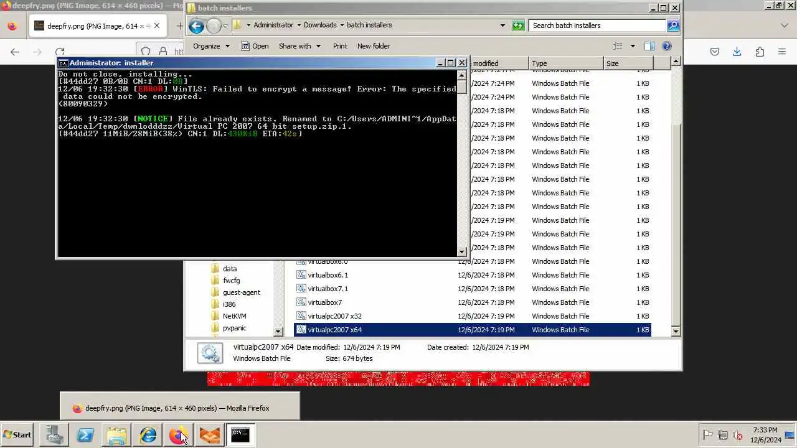The width and height of the screenshot is (797, 448).
Task: Click the Explorer search magnifier button
Action: [x=673, y=26]
